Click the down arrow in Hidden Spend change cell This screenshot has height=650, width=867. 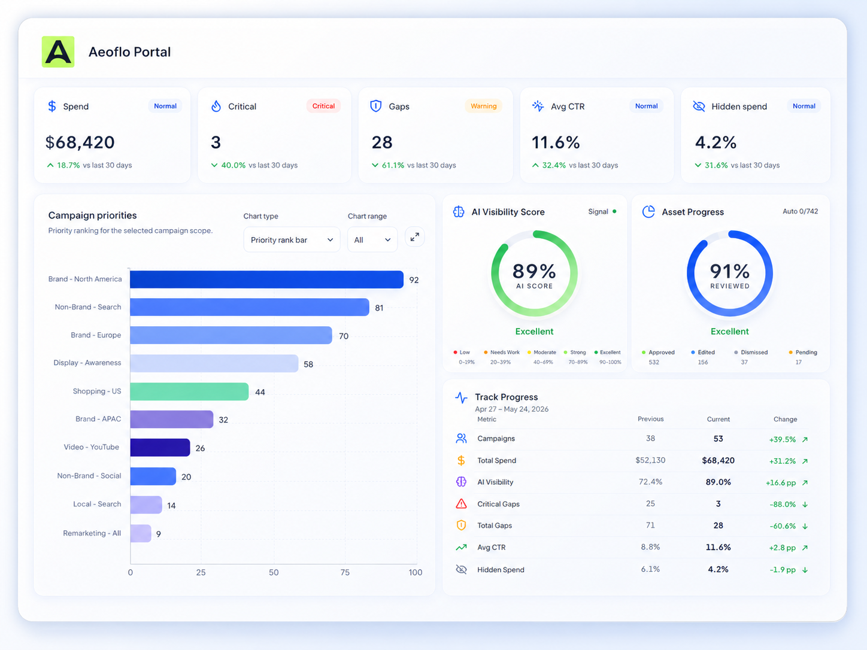805,570
